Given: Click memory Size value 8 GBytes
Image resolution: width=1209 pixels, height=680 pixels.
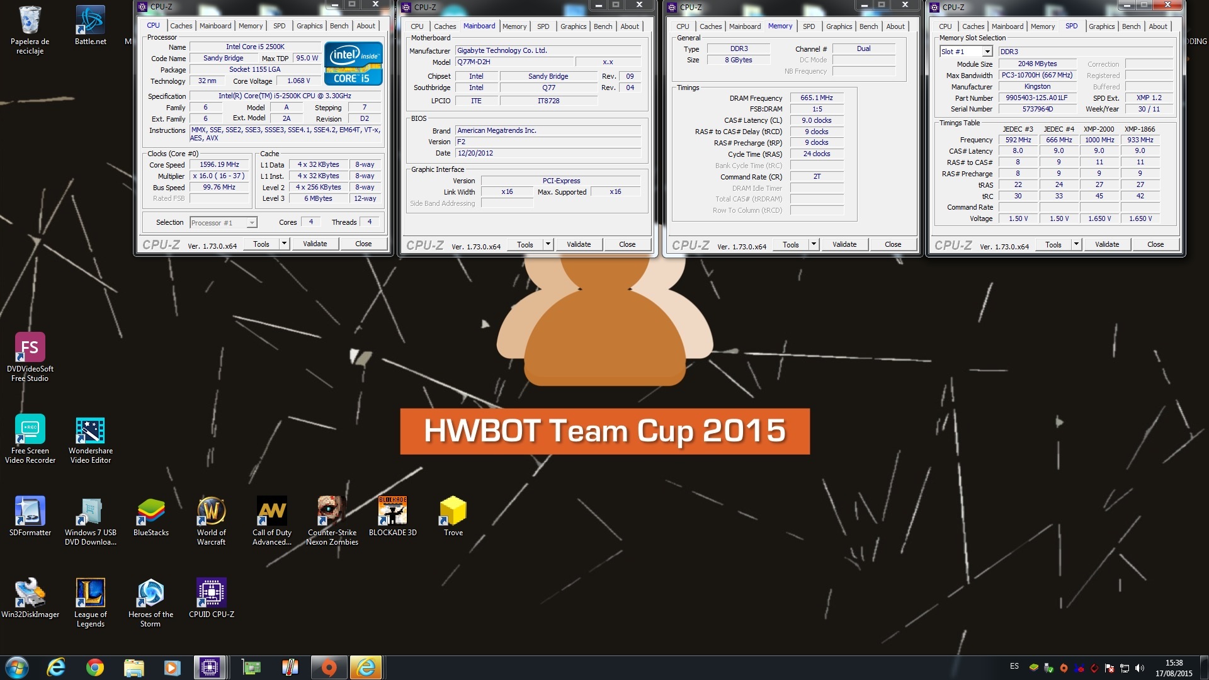Looking at the screenshot, I should (x=739, y=60).
